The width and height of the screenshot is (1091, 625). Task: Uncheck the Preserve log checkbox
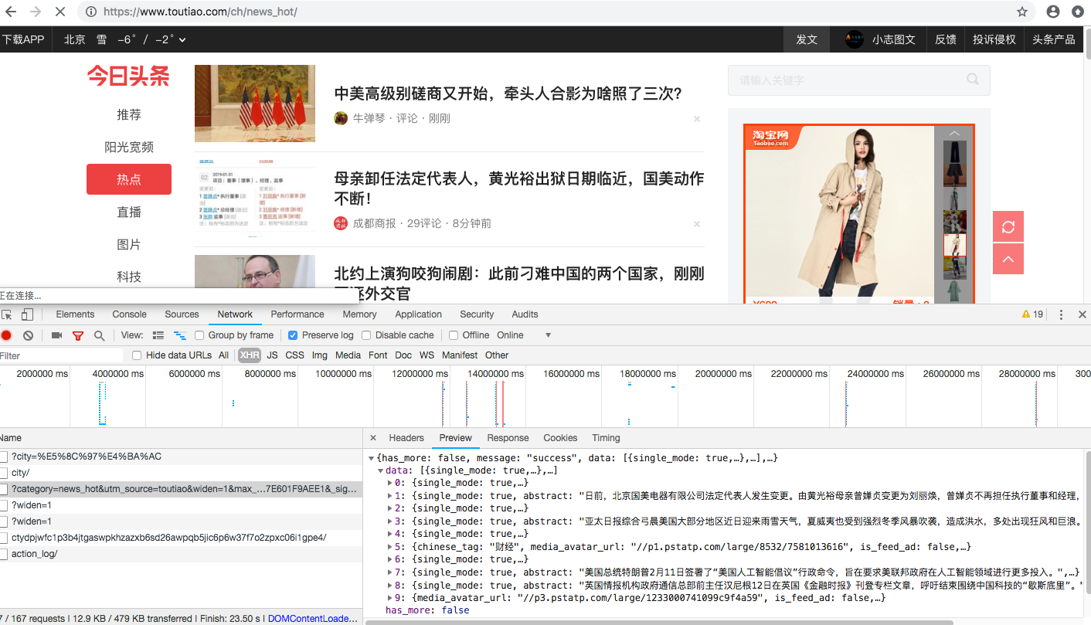click(x=293, y=335)
